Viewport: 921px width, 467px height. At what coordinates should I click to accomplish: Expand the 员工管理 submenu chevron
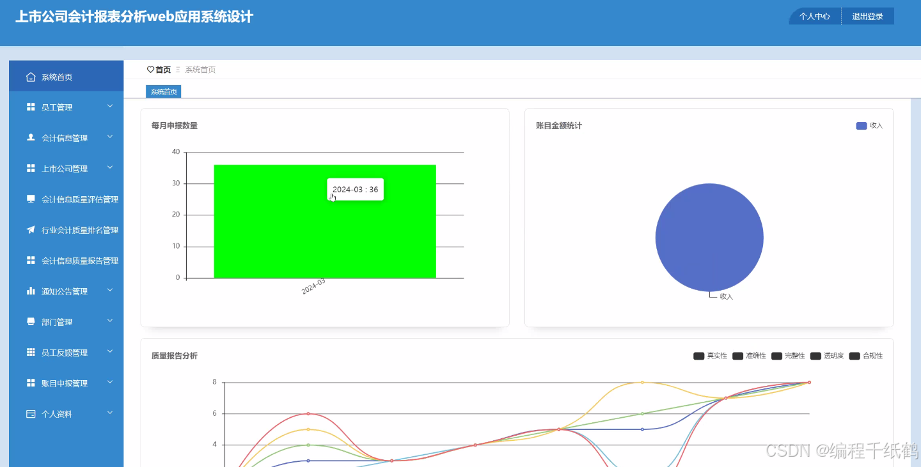110,107
